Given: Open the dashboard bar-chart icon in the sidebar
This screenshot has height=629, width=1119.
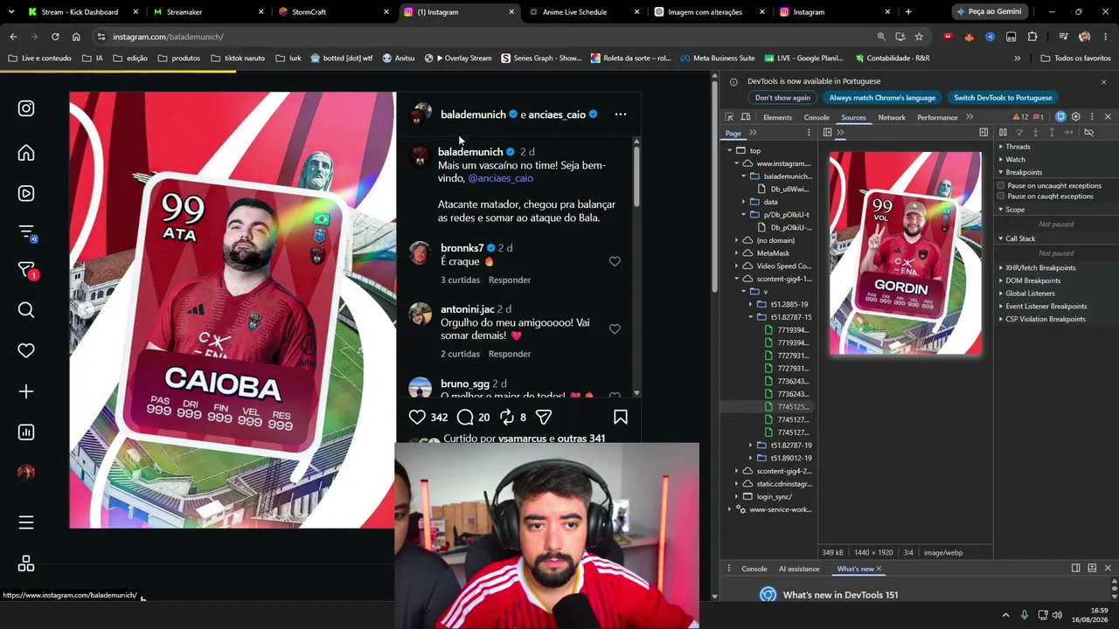Looking at the screenshot, I should (x=26, y=432).
